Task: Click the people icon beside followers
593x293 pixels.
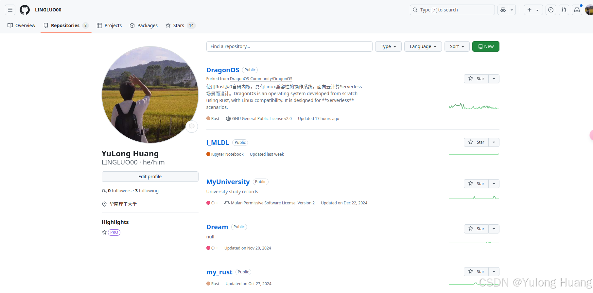Action: click(104, 191)
